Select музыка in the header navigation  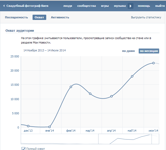coord(120,6)
